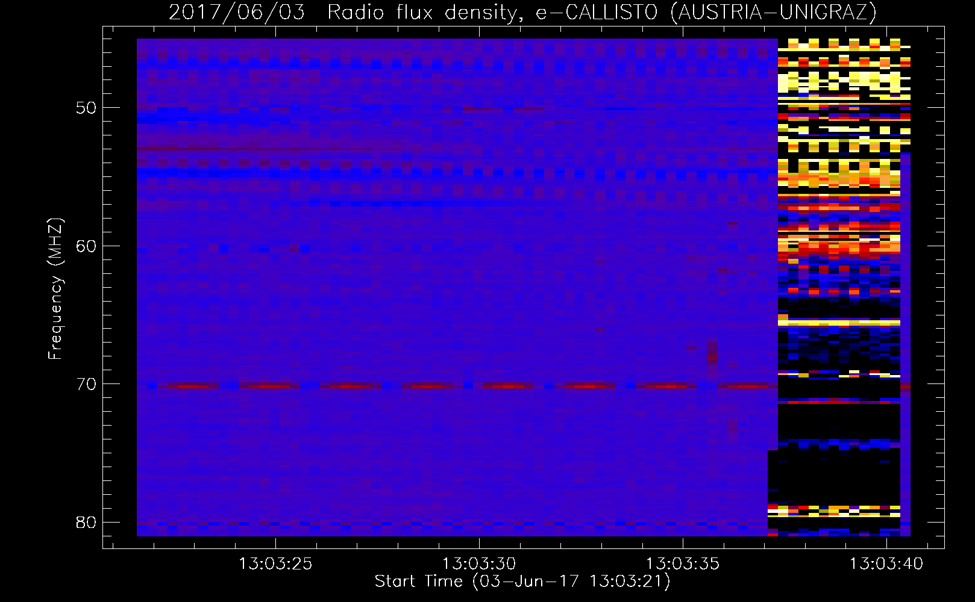
Task: Click the 'Start Time (03-Jun-17 13:03:21)' axis label
Action: pyautogui.click(x=522, y=582)
